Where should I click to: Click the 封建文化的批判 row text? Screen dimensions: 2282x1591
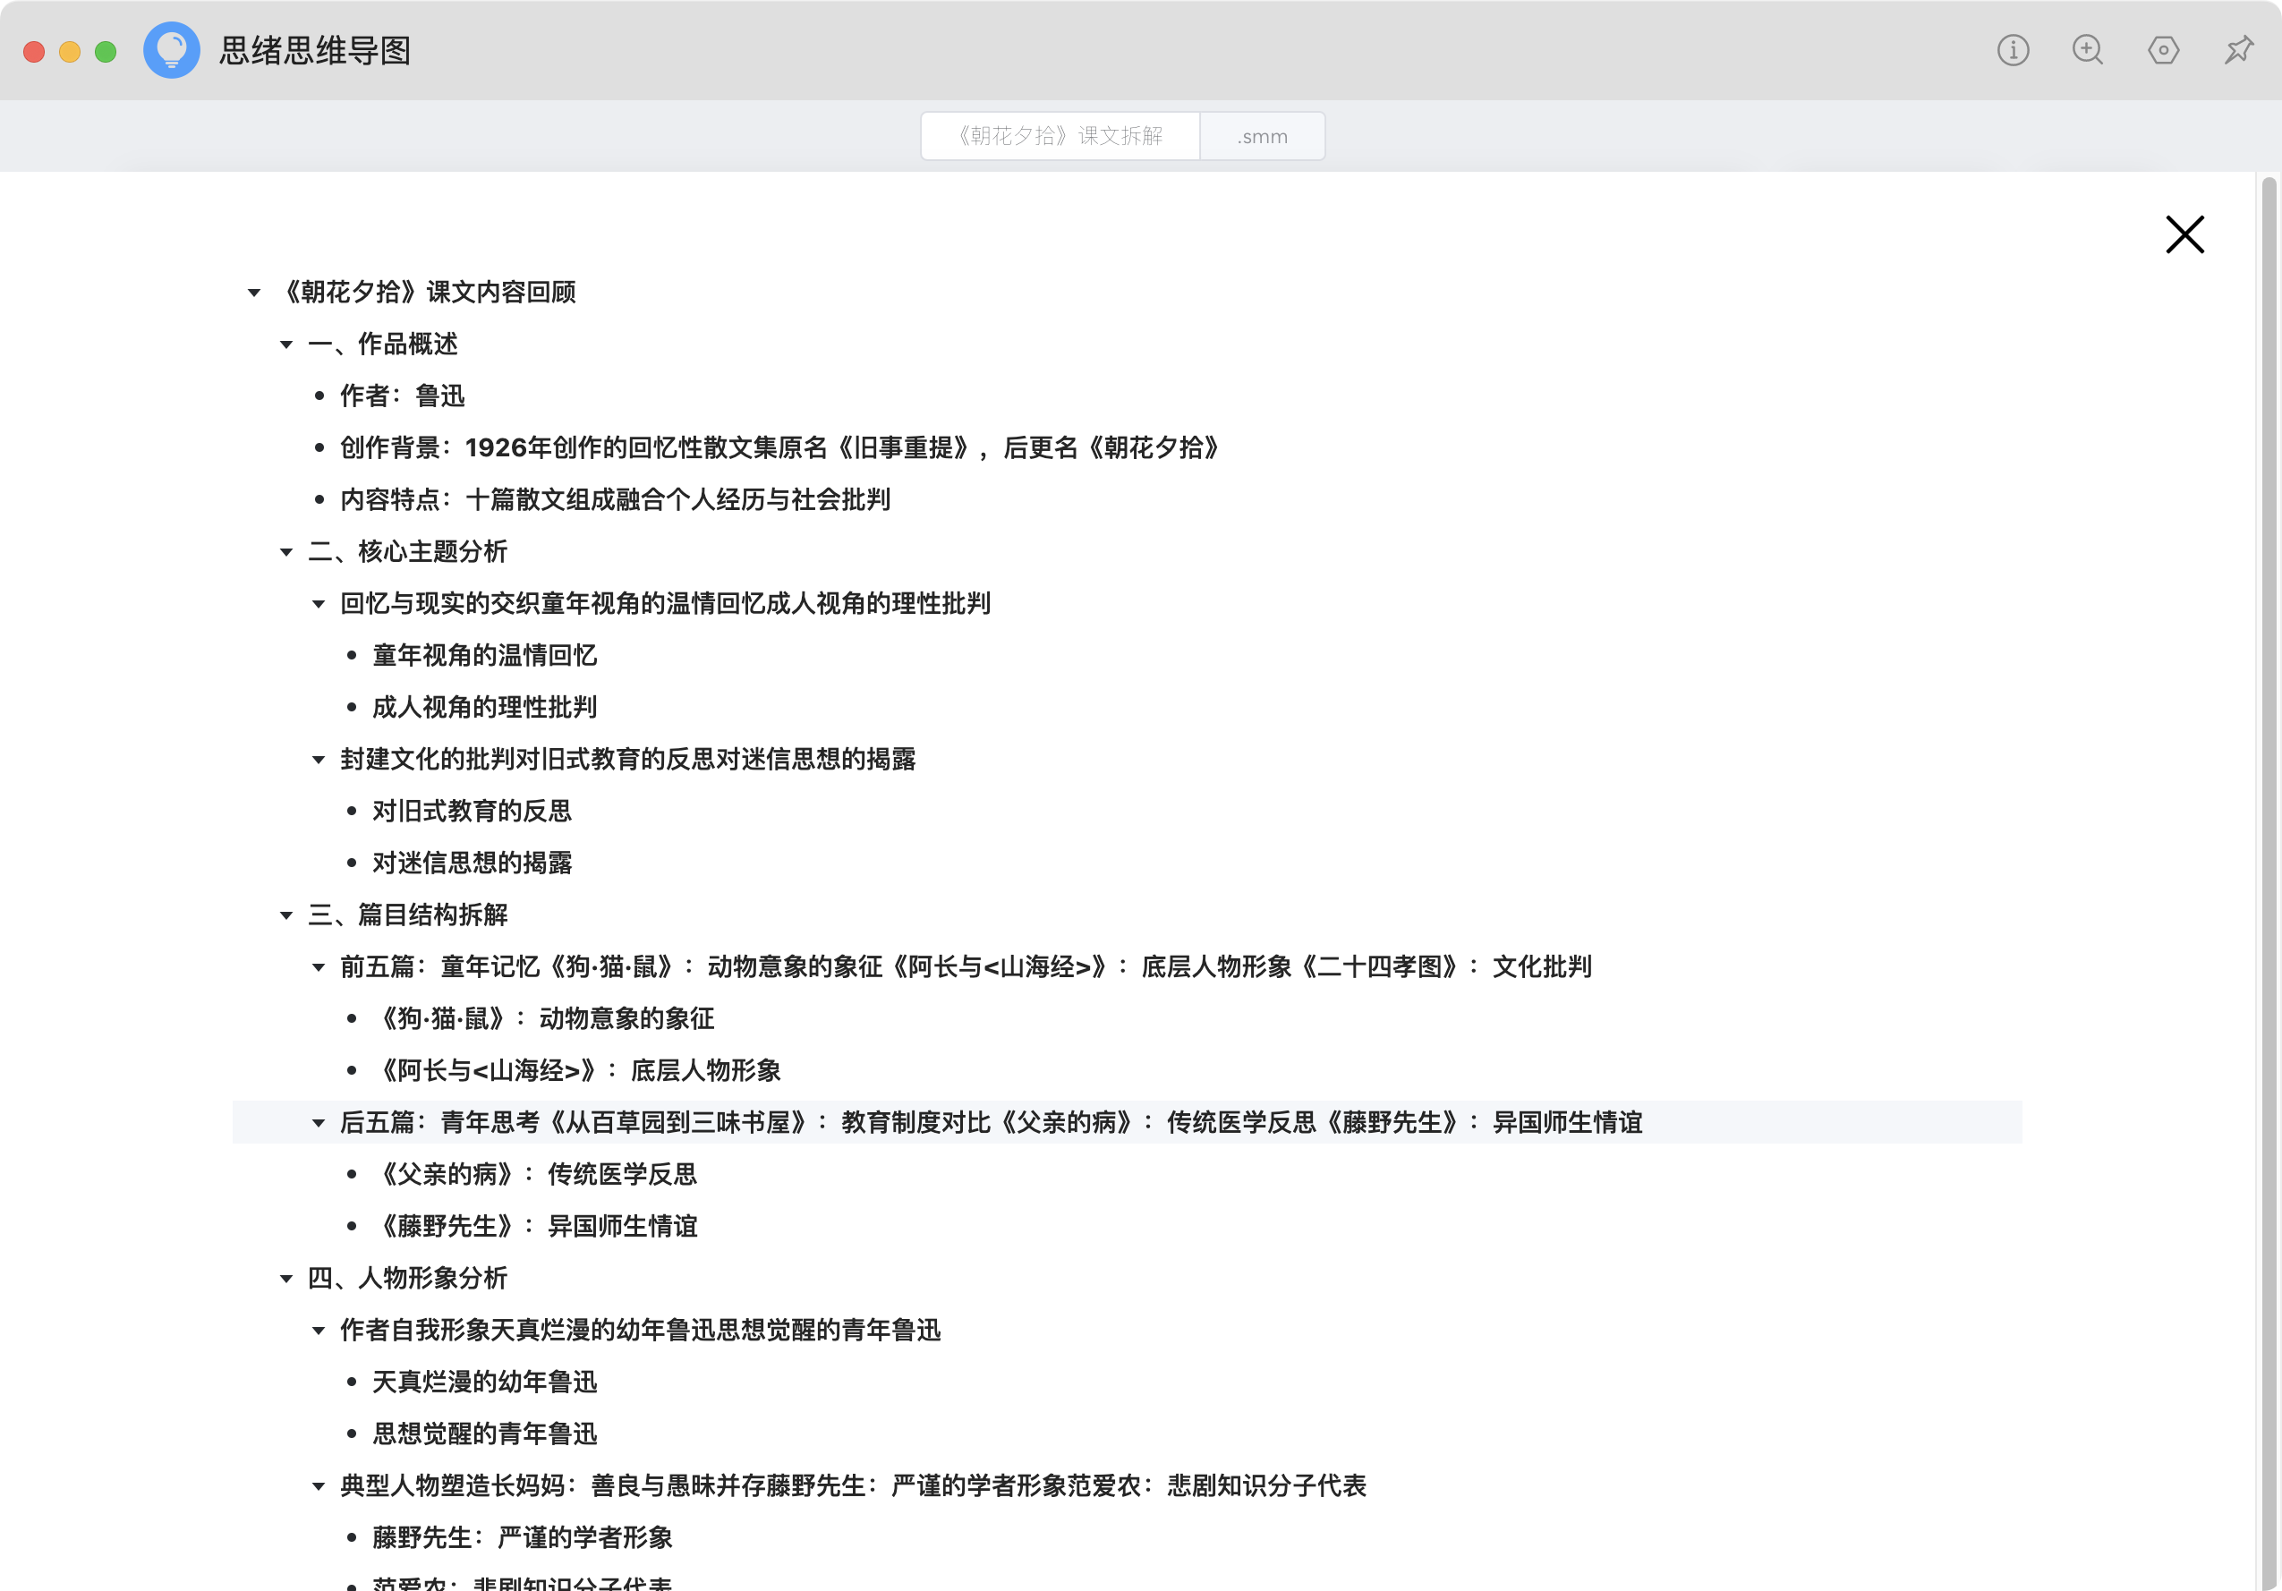[x=628, y=759]
